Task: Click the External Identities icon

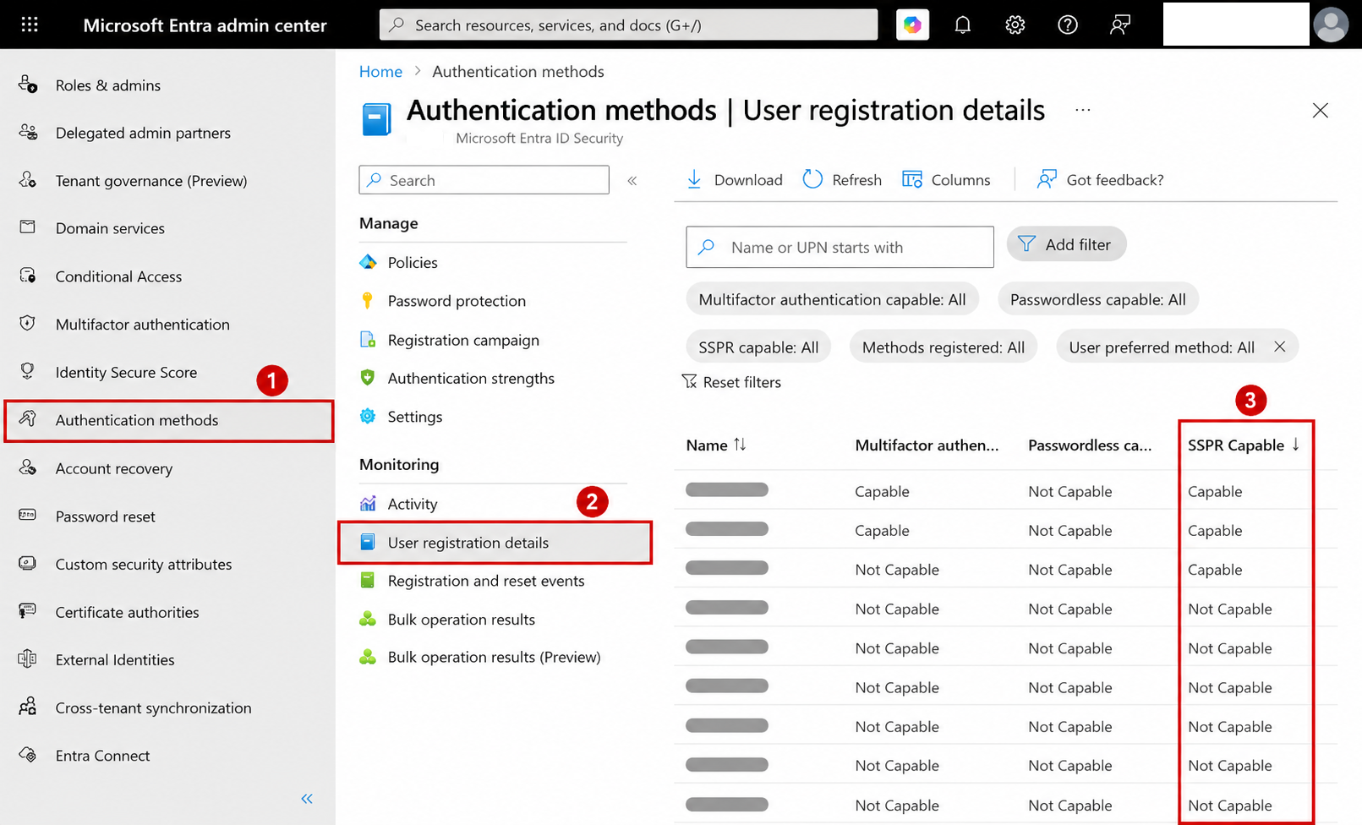Action: 28,659
